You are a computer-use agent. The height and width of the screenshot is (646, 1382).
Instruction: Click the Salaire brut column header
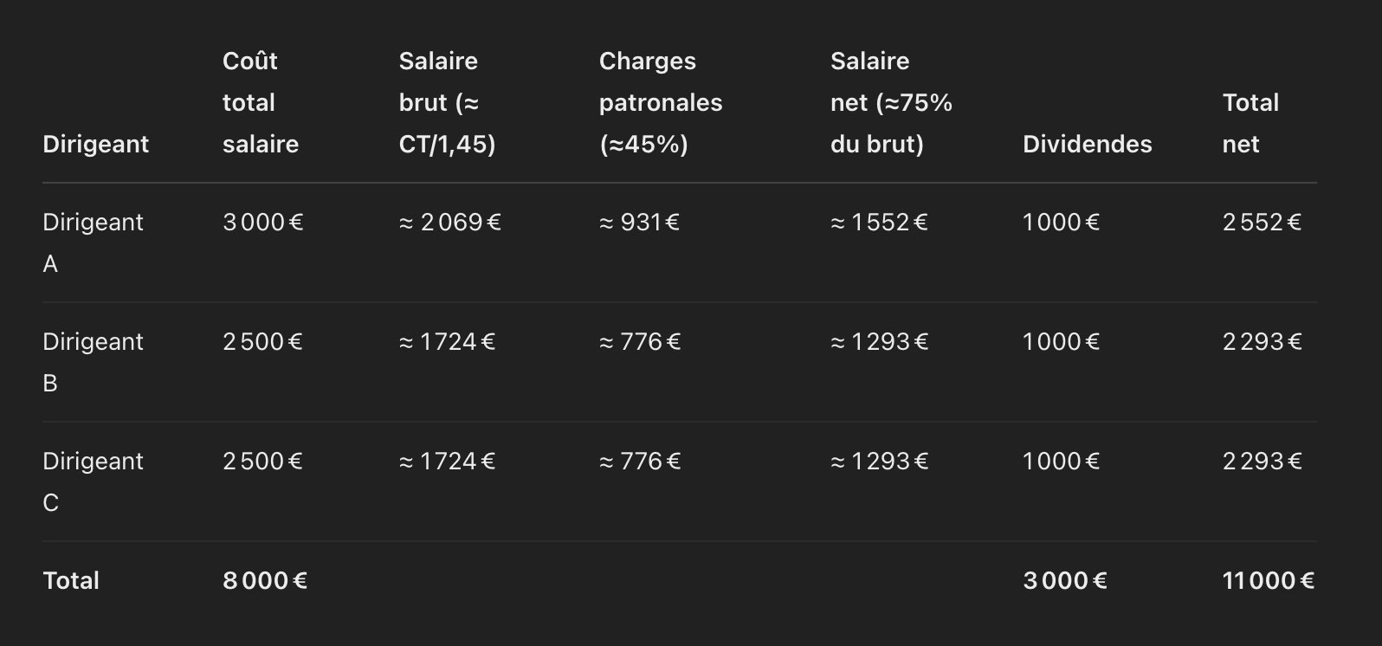[447, 102]
